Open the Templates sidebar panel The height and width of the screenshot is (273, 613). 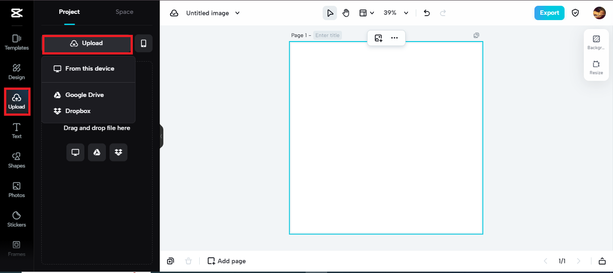17,42
